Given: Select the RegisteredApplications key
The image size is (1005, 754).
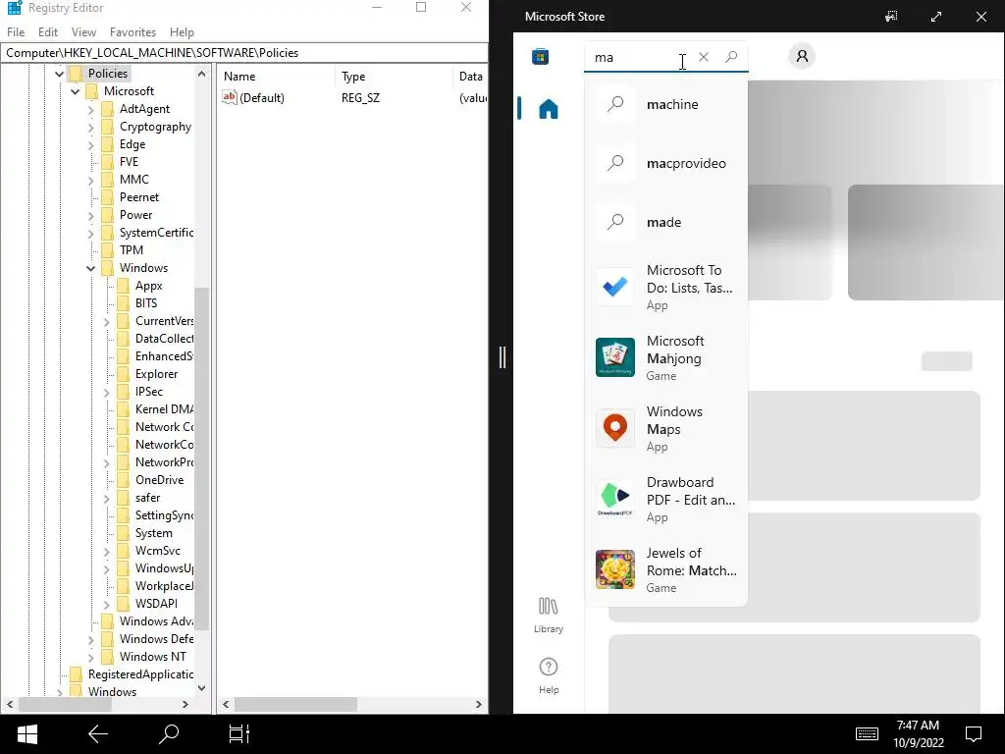Looking at the screenshot, I should click(x=140, y=673).
